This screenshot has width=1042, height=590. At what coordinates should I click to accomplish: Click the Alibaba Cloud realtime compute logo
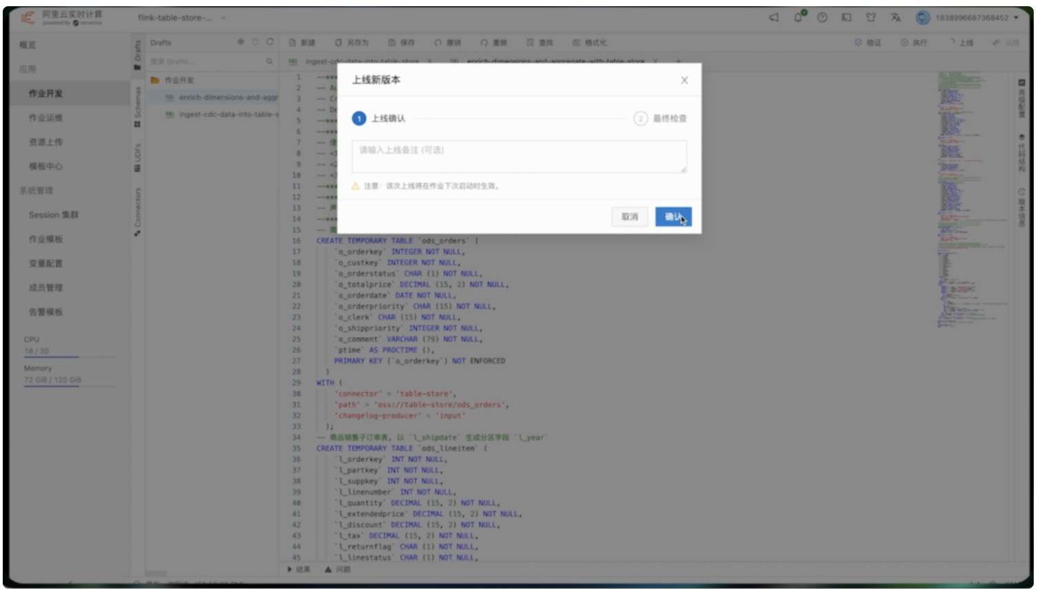pos(61,17)
